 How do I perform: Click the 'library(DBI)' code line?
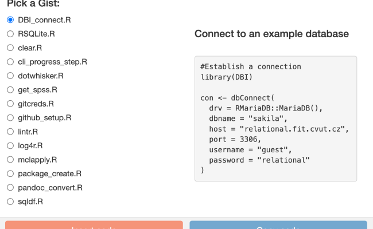[226, 77]
